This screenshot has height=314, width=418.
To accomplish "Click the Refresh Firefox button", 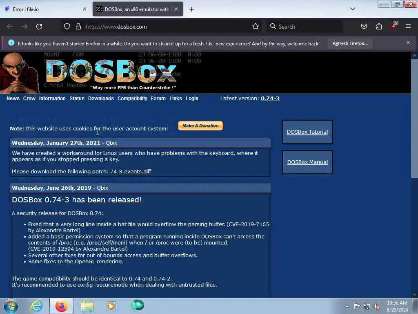I will pyautogui.click(x=350, y=43).
